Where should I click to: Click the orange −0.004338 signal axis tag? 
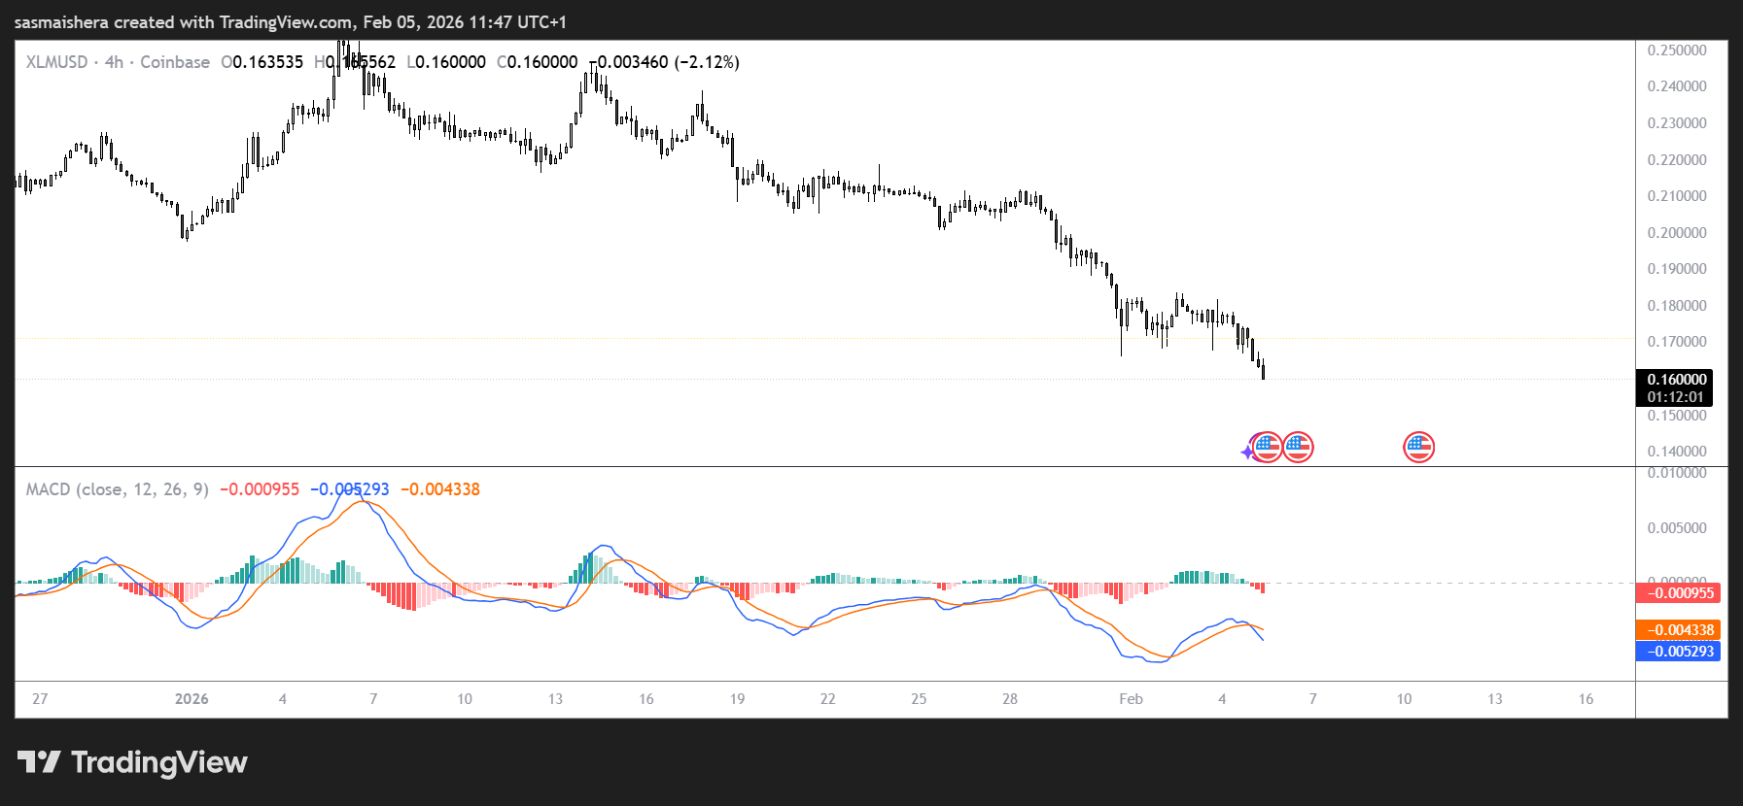click(1678, 630)
